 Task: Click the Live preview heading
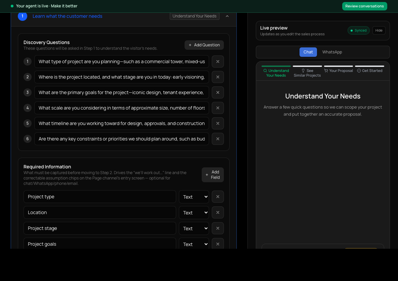point(274,28)
